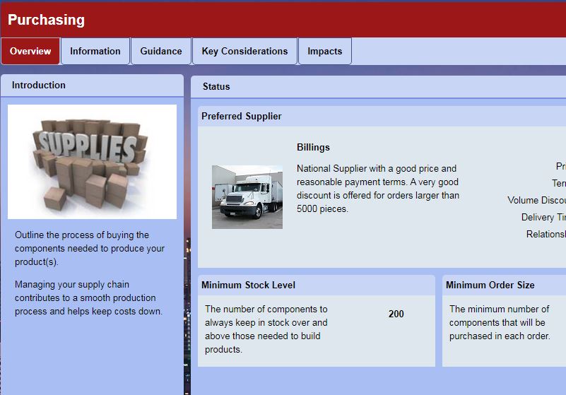Open the Guidance tab
The image size is (566, 395).
[161, 52]
